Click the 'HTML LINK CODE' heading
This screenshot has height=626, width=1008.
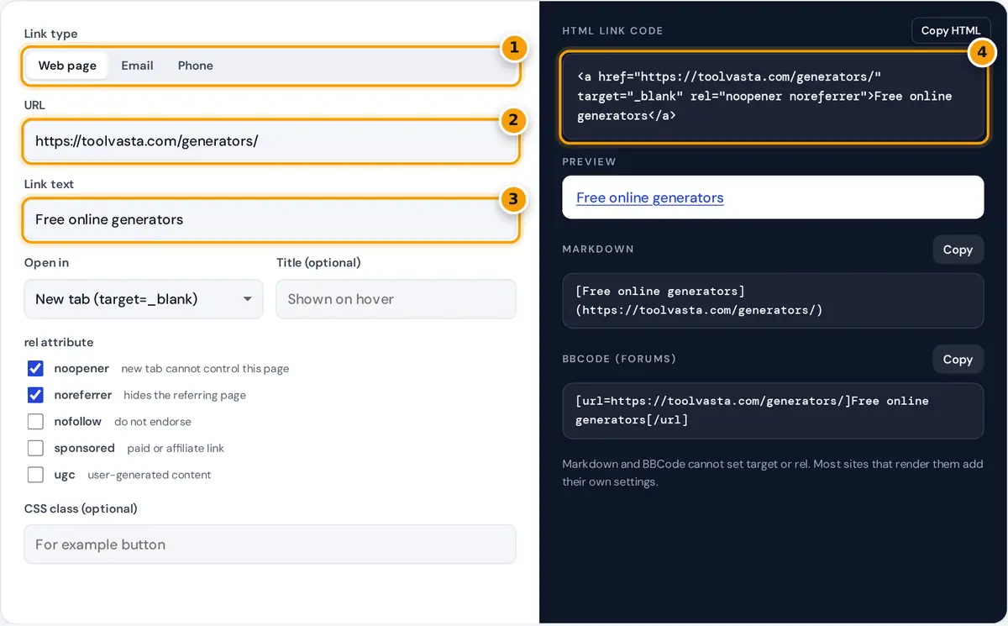[612, 30]
